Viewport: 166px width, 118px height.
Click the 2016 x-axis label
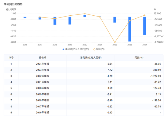25,45
